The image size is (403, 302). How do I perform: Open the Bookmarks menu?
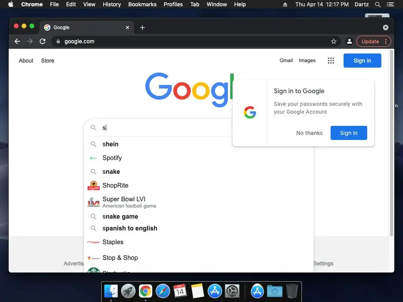coord(142,4)
